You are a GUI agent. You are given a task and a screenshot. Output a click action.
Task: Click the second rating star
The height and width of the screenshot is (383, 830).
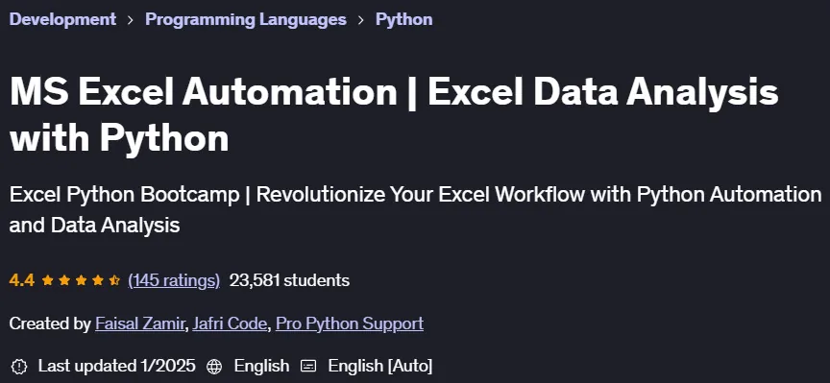point(64,280)
